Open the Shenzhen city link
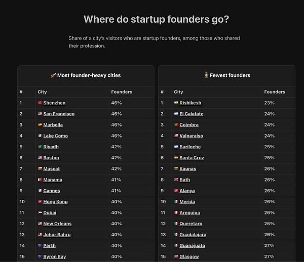 point(54,103)
